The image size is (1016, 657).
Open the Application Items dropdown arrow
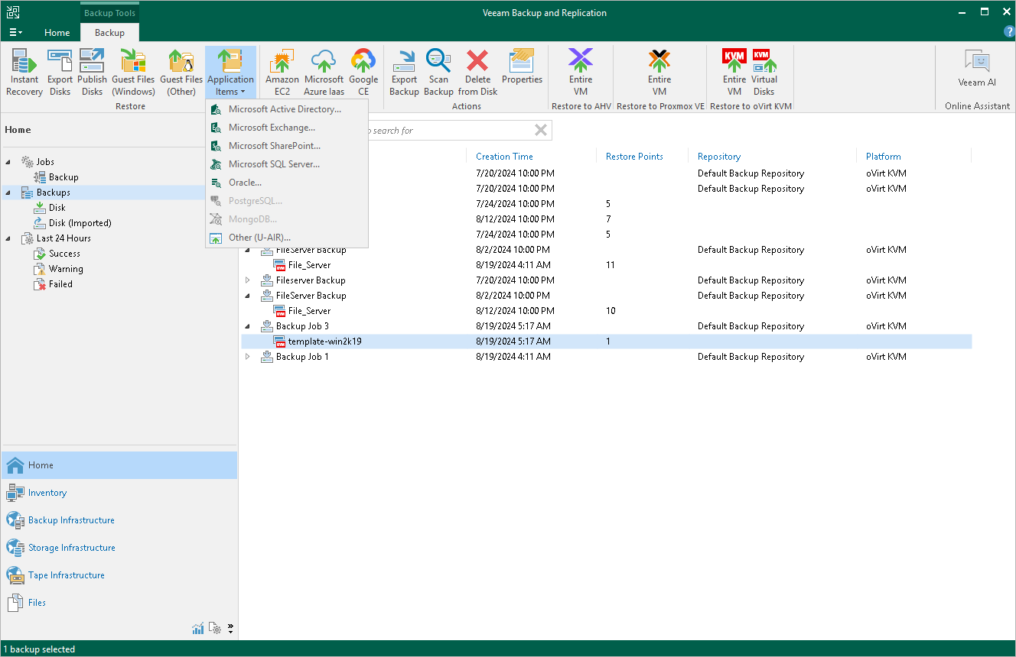[x=243, y=92]
